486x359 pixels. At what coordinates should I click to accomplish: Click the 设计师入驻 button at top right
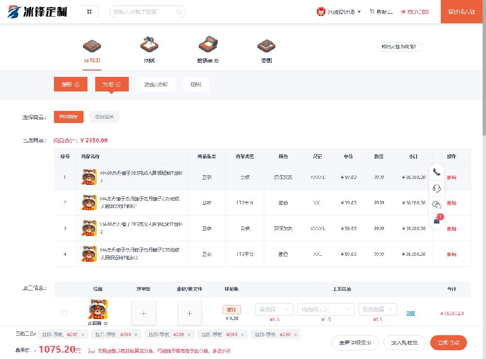(461, 11)
